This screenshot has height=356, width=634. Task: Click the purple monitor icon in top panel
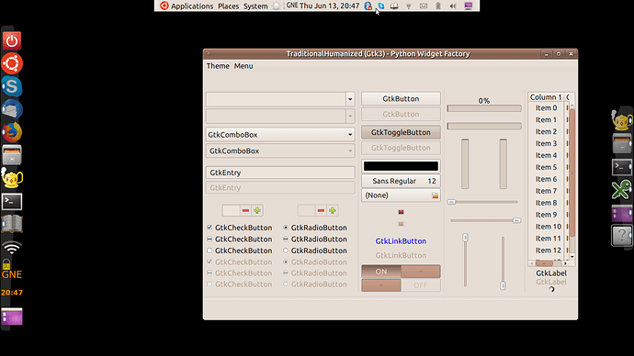(469, 6)
